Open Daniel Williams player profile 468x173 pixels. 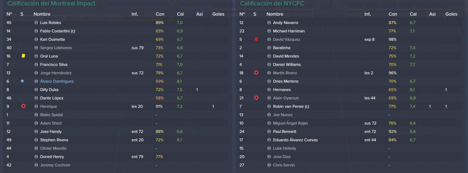(287, 65)
